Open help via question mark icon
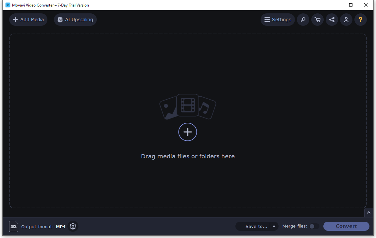Image resolution: width=376 pixels, height=238 pixels. pyautogui.click(x=360, y=20)
